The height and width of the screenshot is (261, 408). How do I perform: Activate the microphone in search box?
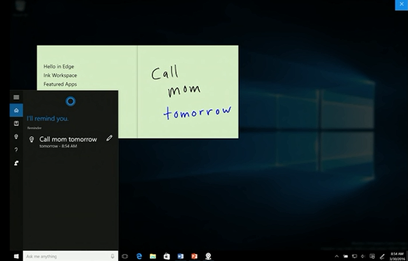click(113, 256)
